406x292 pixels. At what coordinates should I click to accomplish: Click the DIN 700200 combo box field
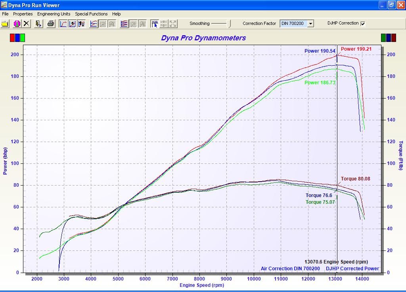(293, 24)
